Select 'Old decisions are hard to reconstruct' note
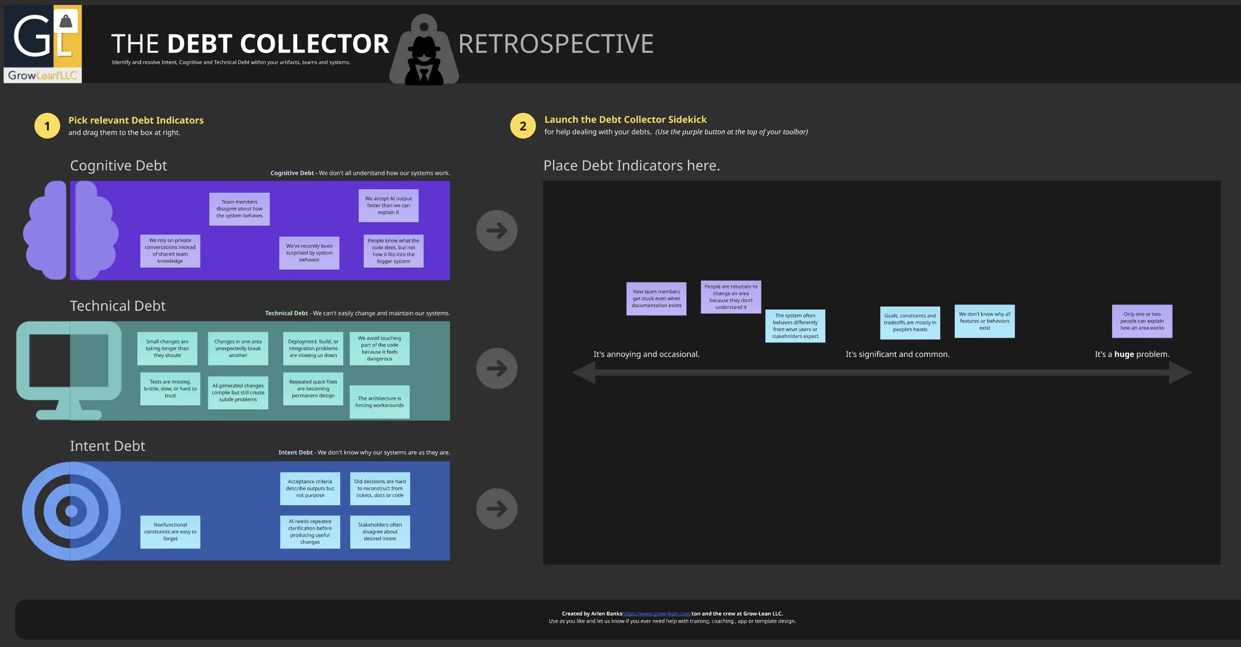The height and width of the screenshot is (647, 1241). 380,489
